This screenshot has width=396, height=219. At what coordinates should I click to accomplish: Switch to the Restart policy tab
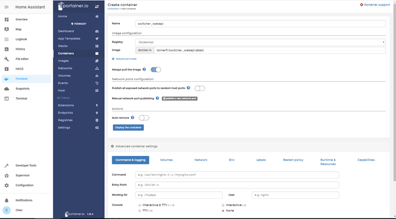point(293,160)
